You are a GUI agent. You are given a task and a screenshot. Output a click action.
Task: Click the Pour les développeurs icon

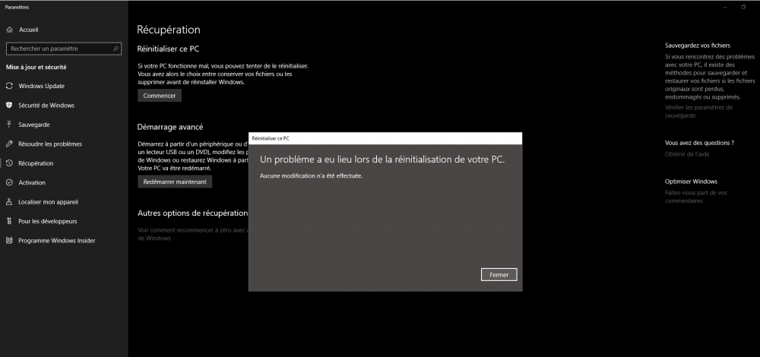pos(8,221)
